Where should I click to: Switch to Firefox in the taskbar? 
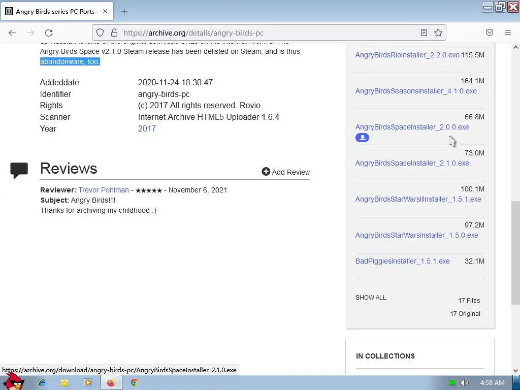111,383
